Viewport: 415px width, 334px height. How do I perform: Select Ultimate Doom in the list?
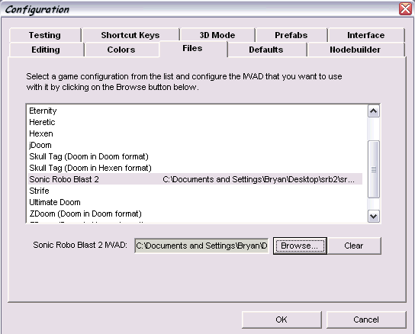point(195,202)
